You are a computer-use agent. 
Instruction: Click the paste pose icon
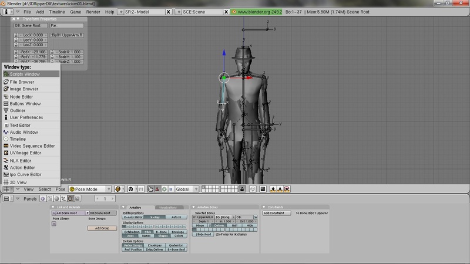(280, 189)
